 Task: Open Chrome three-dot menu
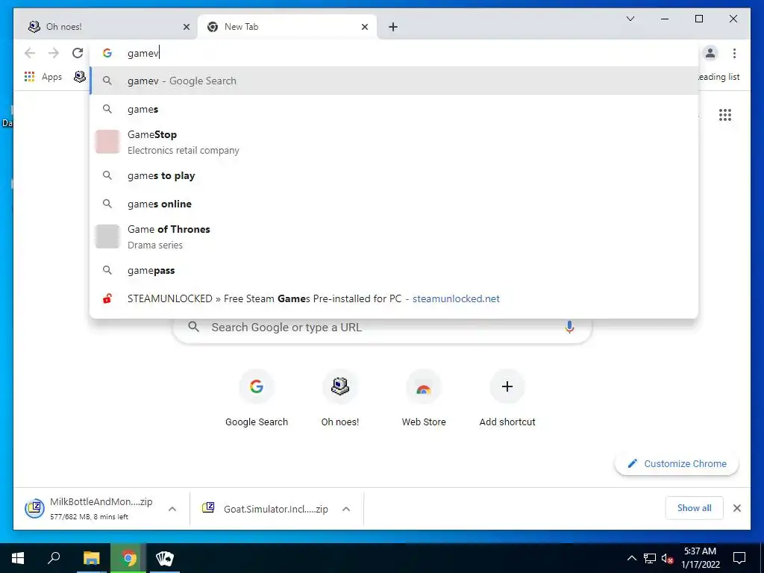coord(734,53)
